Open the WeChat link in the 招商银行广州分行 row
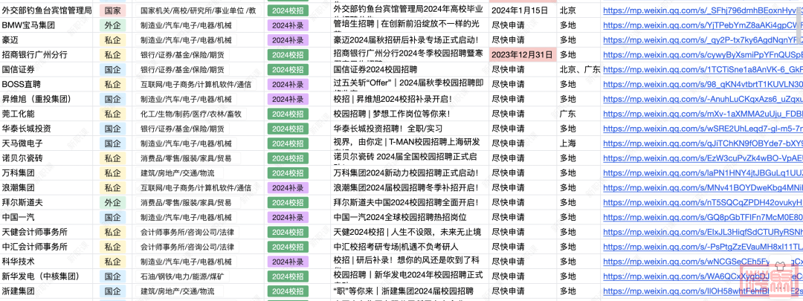Image resolution: width=803 pixels, height=301 pixels. pyautogui.click(x=703, y=54)
